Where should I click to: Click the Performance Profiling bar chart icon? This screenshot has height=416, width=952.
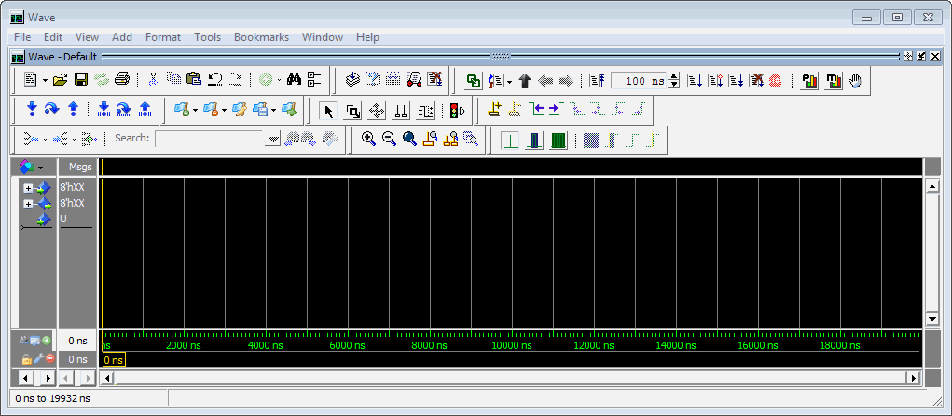810,81
